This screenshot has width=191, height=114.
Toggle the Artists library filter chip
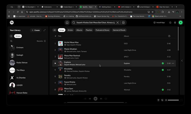(18, 36)
